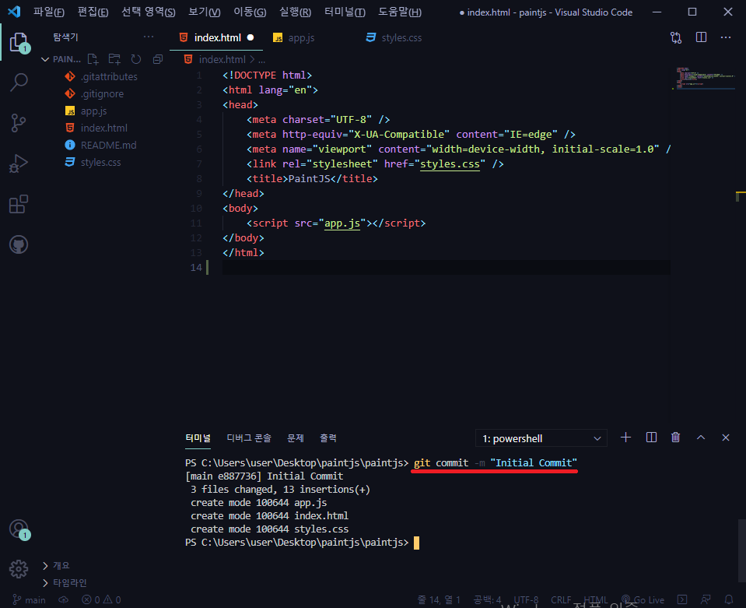The image size is (746, 608).
Task: Open the Search view in activity bar
Action: point(19,83)
